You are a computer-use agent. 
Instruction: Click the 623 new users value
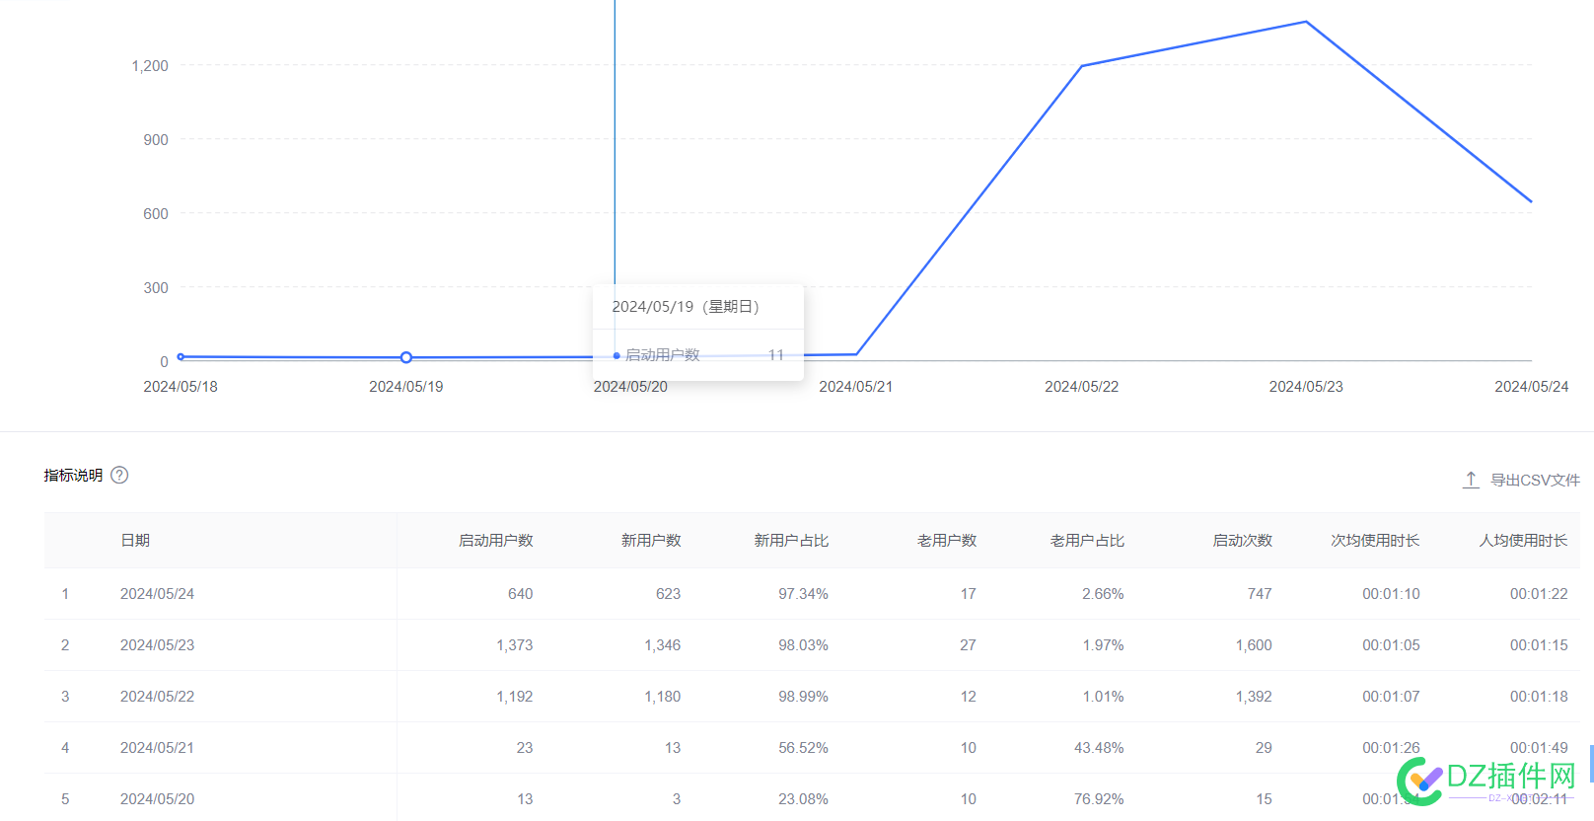(x=668, y=593)
